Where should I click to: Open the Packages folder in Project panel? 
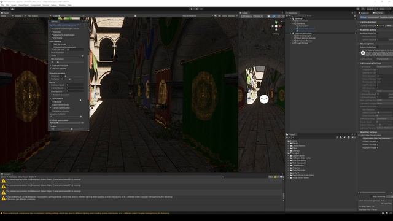[x=295, y=153]
